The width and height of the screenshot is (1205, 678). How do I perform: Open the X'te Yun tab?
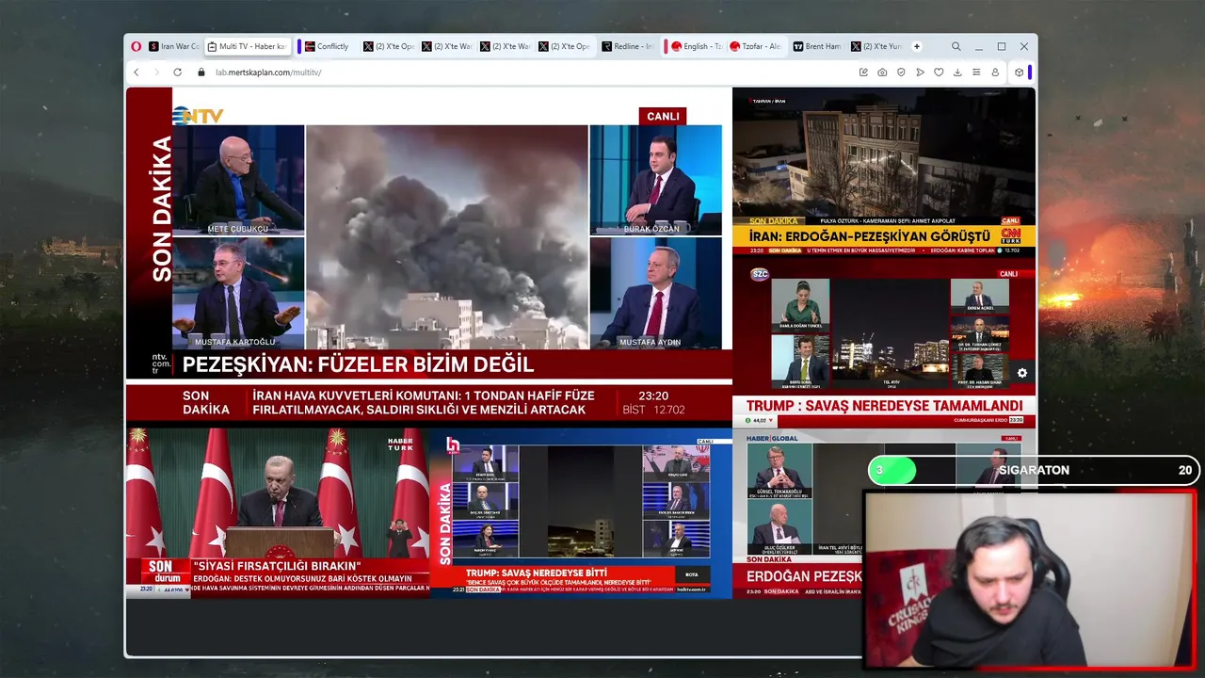point(876,46)
